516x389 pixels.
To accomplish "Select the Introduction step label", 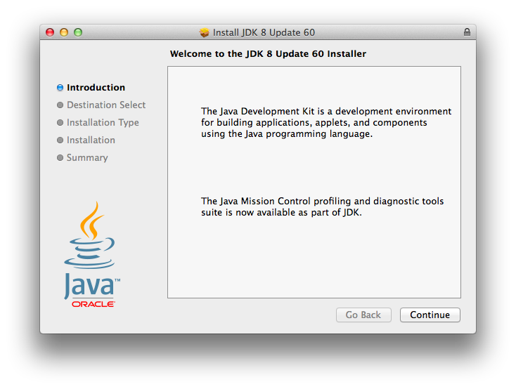I will point(96,88).
